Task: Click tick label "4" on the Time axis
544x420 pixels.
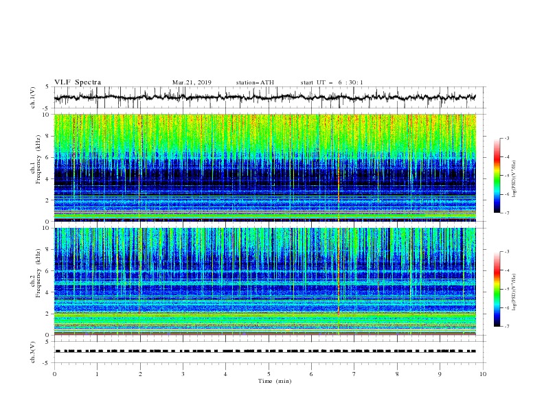Action: point(225,374)
